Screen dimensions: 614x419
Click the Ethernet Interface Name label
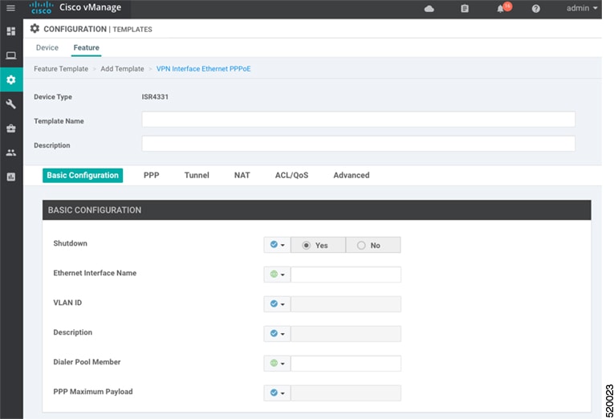pos(95,273)
